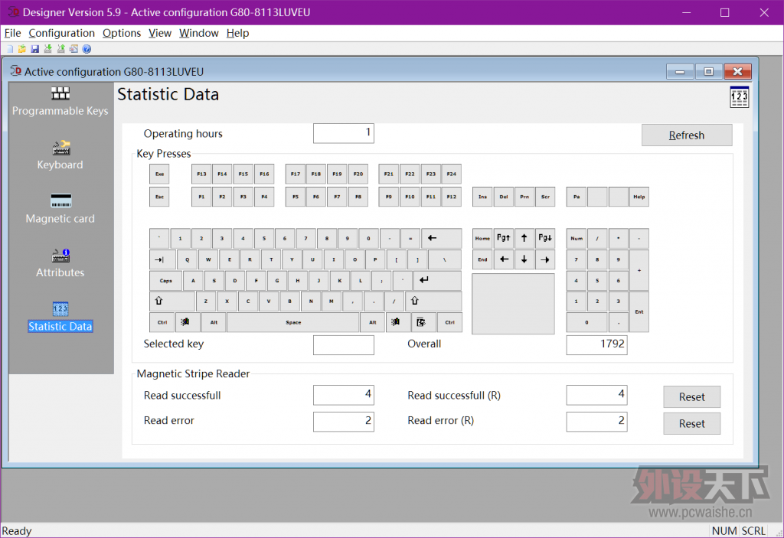Select the Caps key

(165, 281)
